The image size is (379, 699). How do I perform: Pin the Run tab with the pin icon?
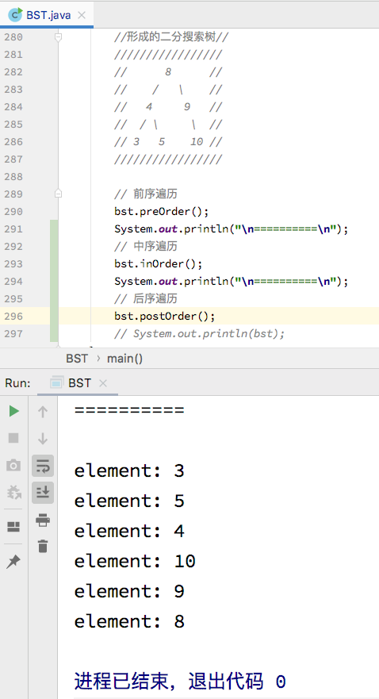(x=13, y=562)
